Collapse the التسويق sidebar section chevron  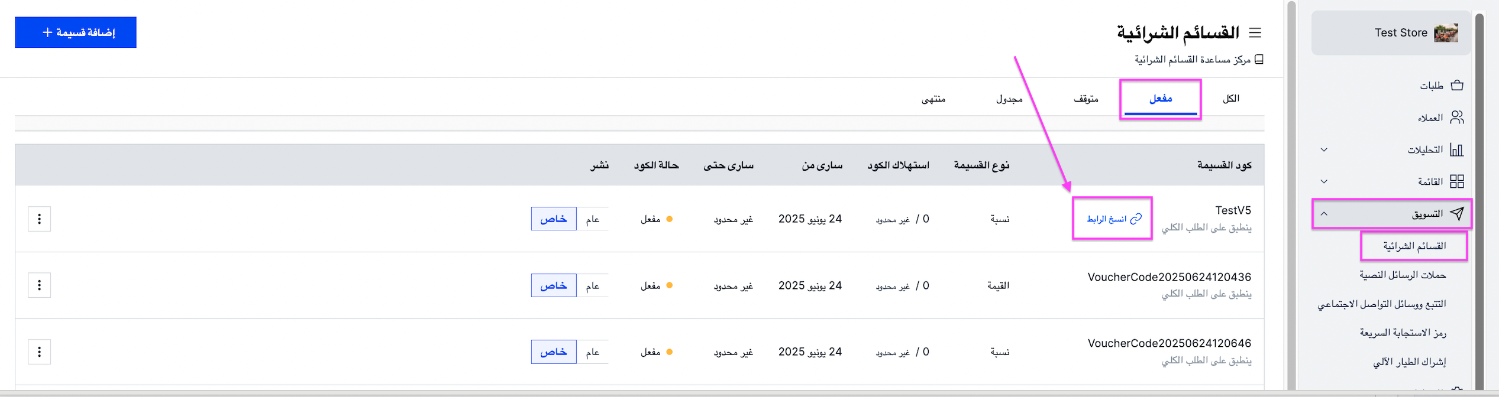1324,213
